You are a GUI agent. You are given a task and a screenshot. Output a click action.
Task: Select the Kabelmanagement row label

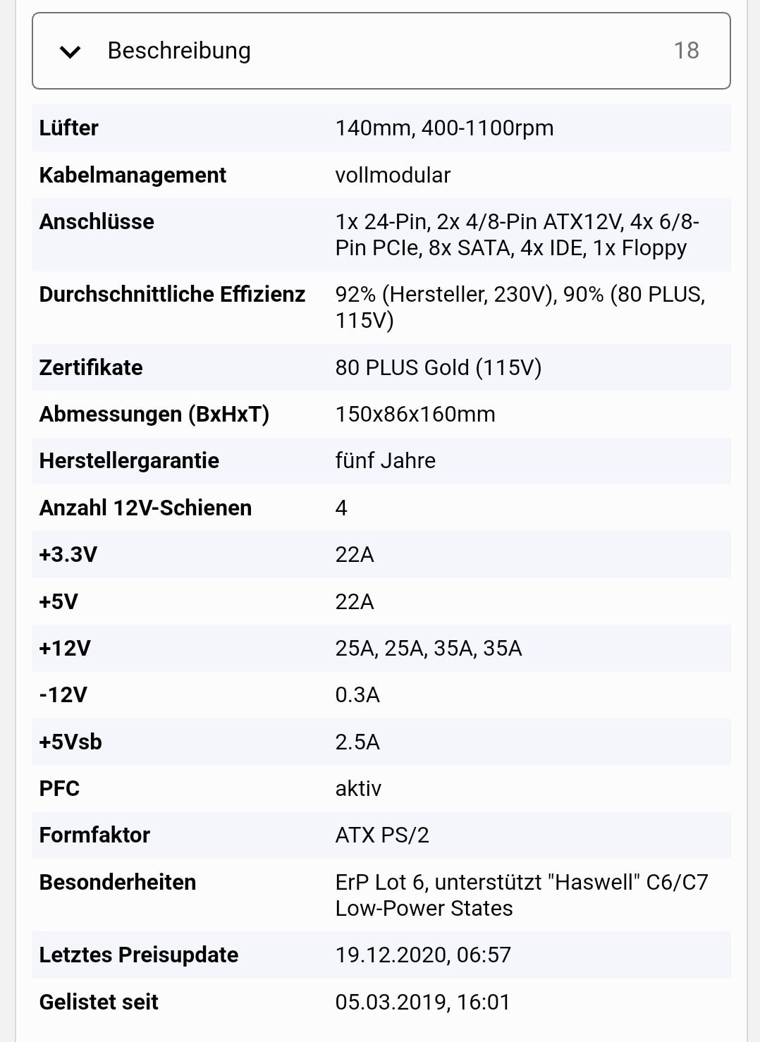click(x=133, y=175)
